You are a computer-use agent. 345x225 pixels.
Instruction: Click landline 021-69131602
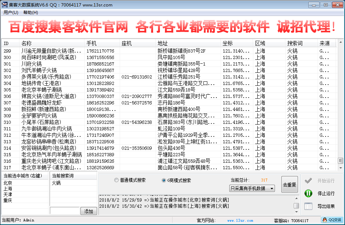pos(137,77)
